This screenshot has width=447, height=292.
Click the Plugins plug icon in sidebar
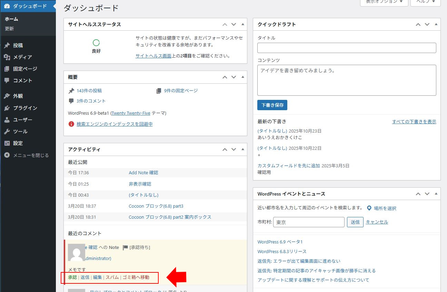coord(7,108)
